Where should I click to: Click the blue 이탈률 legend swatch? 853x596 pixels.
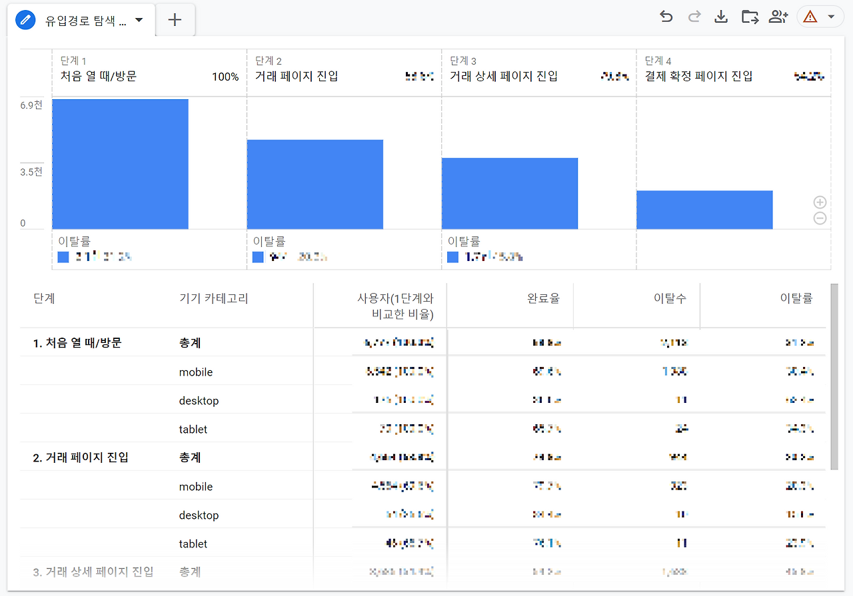(x=63, y=256)
